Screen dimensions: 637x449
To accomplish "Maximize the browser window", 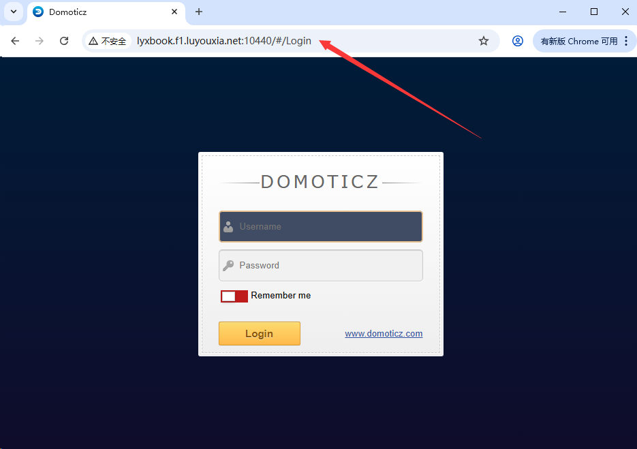I will click(594, 12).
